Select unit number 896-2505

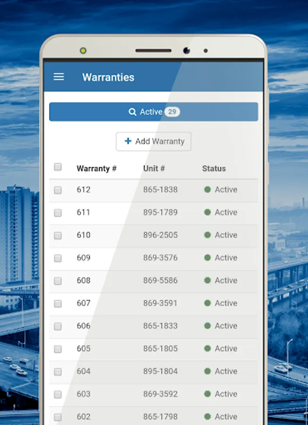161,235
